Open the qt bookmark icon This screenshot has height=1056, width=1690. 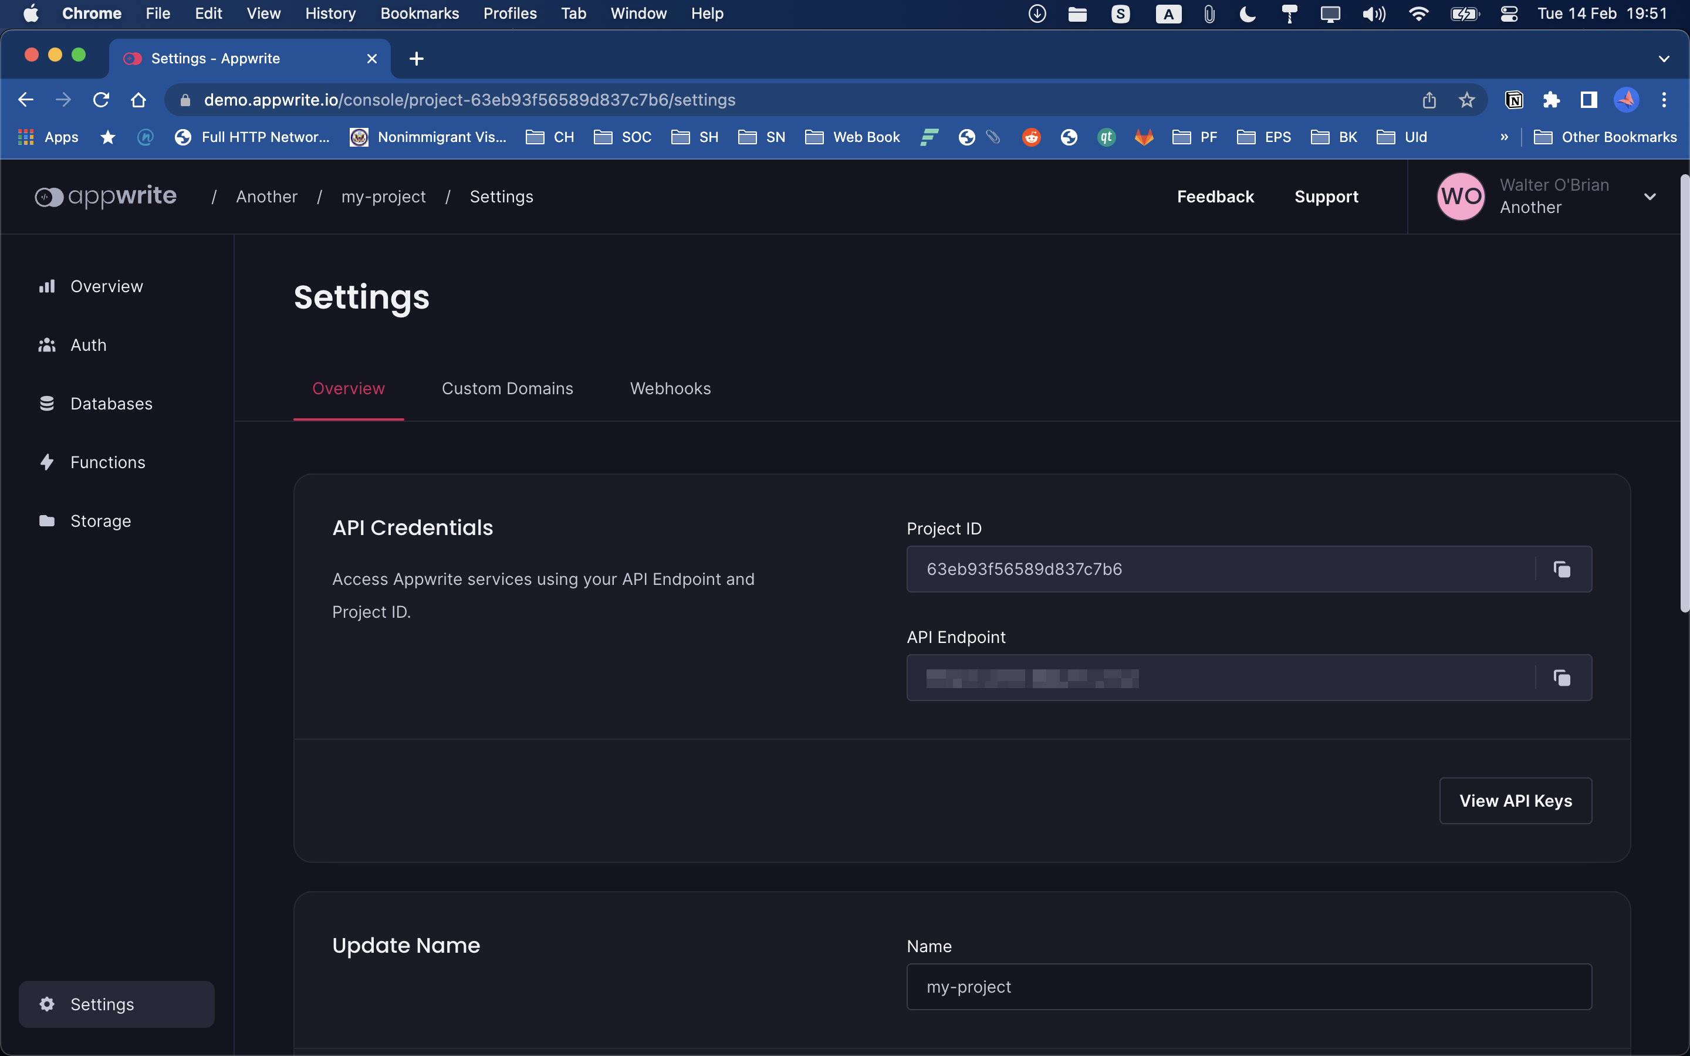(1106, 137)
